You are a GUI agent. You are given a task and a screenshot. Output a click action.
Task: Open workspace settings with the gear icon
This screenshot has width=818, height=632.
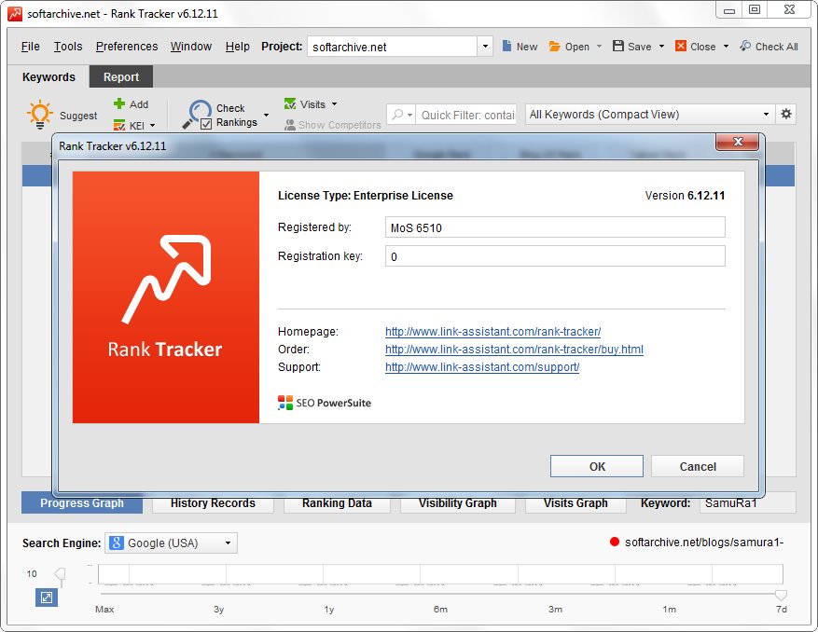point(786,114)
